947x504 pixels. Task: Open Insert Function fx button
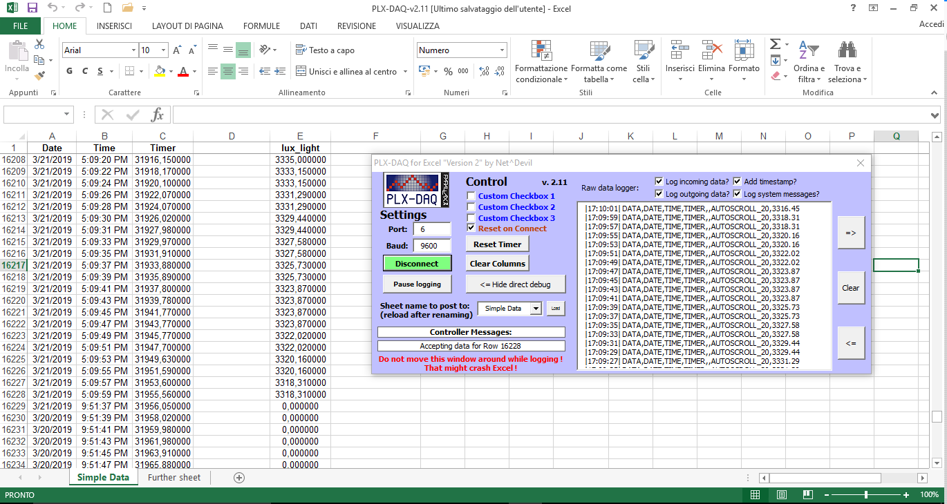[158, 115]
